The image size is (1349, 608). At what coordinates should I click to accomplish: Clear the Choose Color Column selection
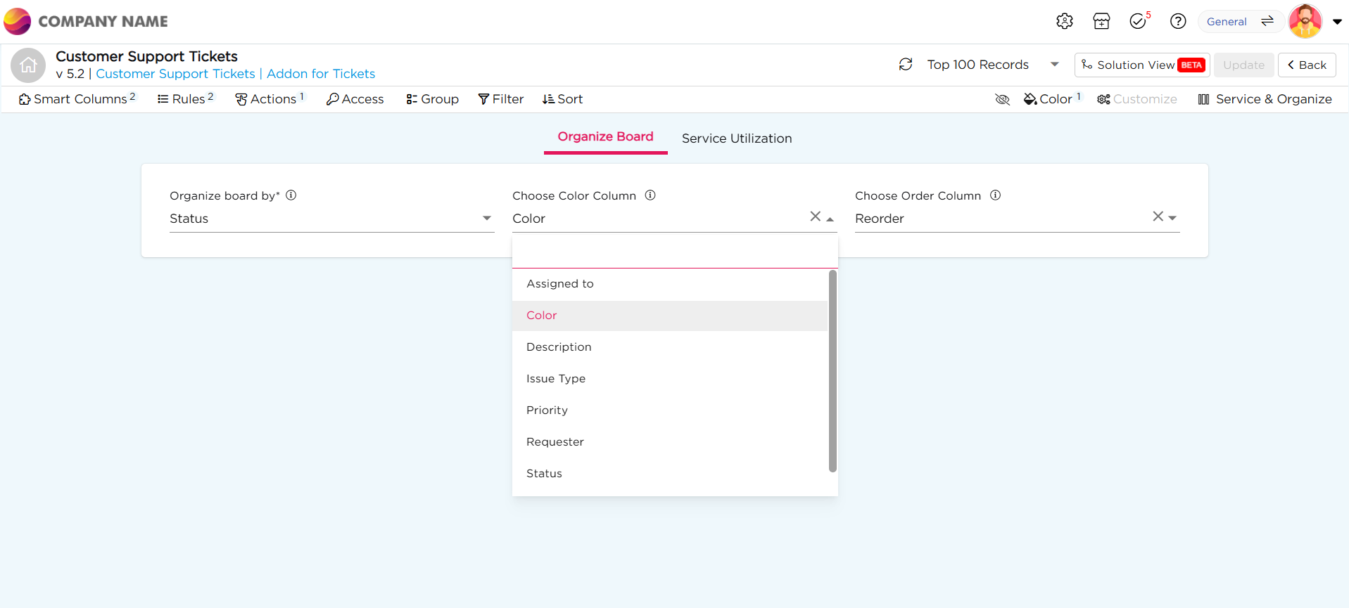815,216
